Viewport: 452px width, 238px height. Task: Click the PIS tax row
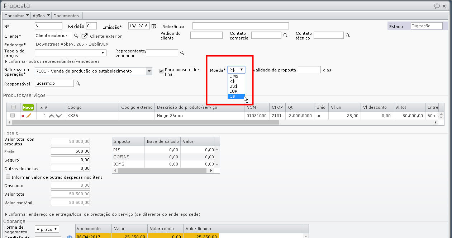click(163, 150)
